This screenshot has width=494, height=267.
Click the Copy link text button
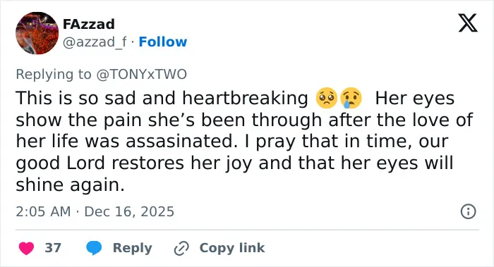coord(232,248)
